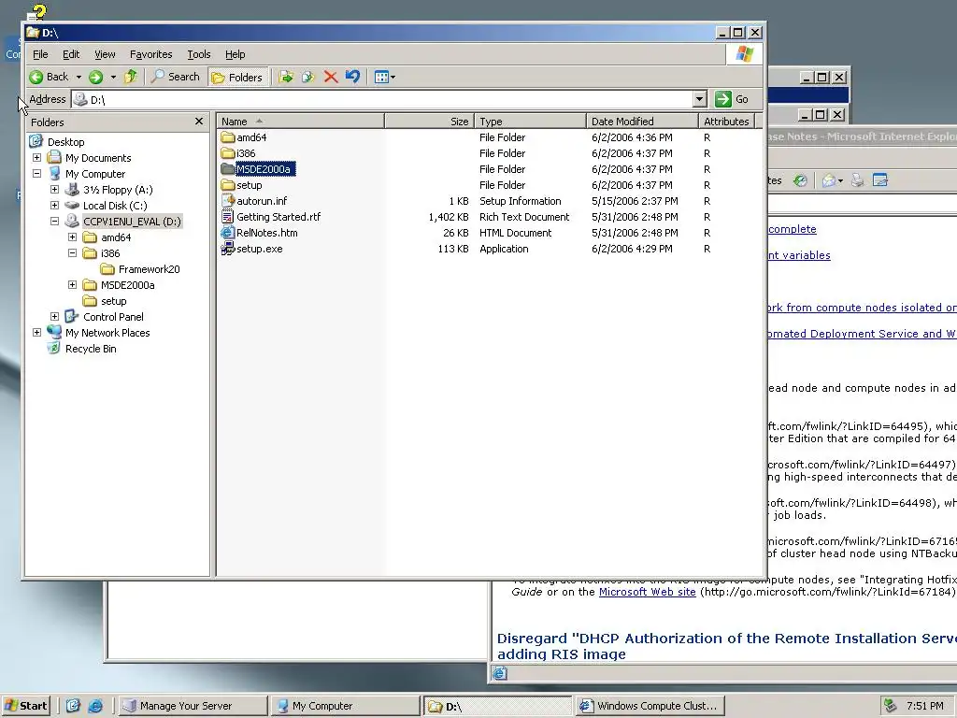Collapse the My Computer tree node

click(x=36, y=173)
